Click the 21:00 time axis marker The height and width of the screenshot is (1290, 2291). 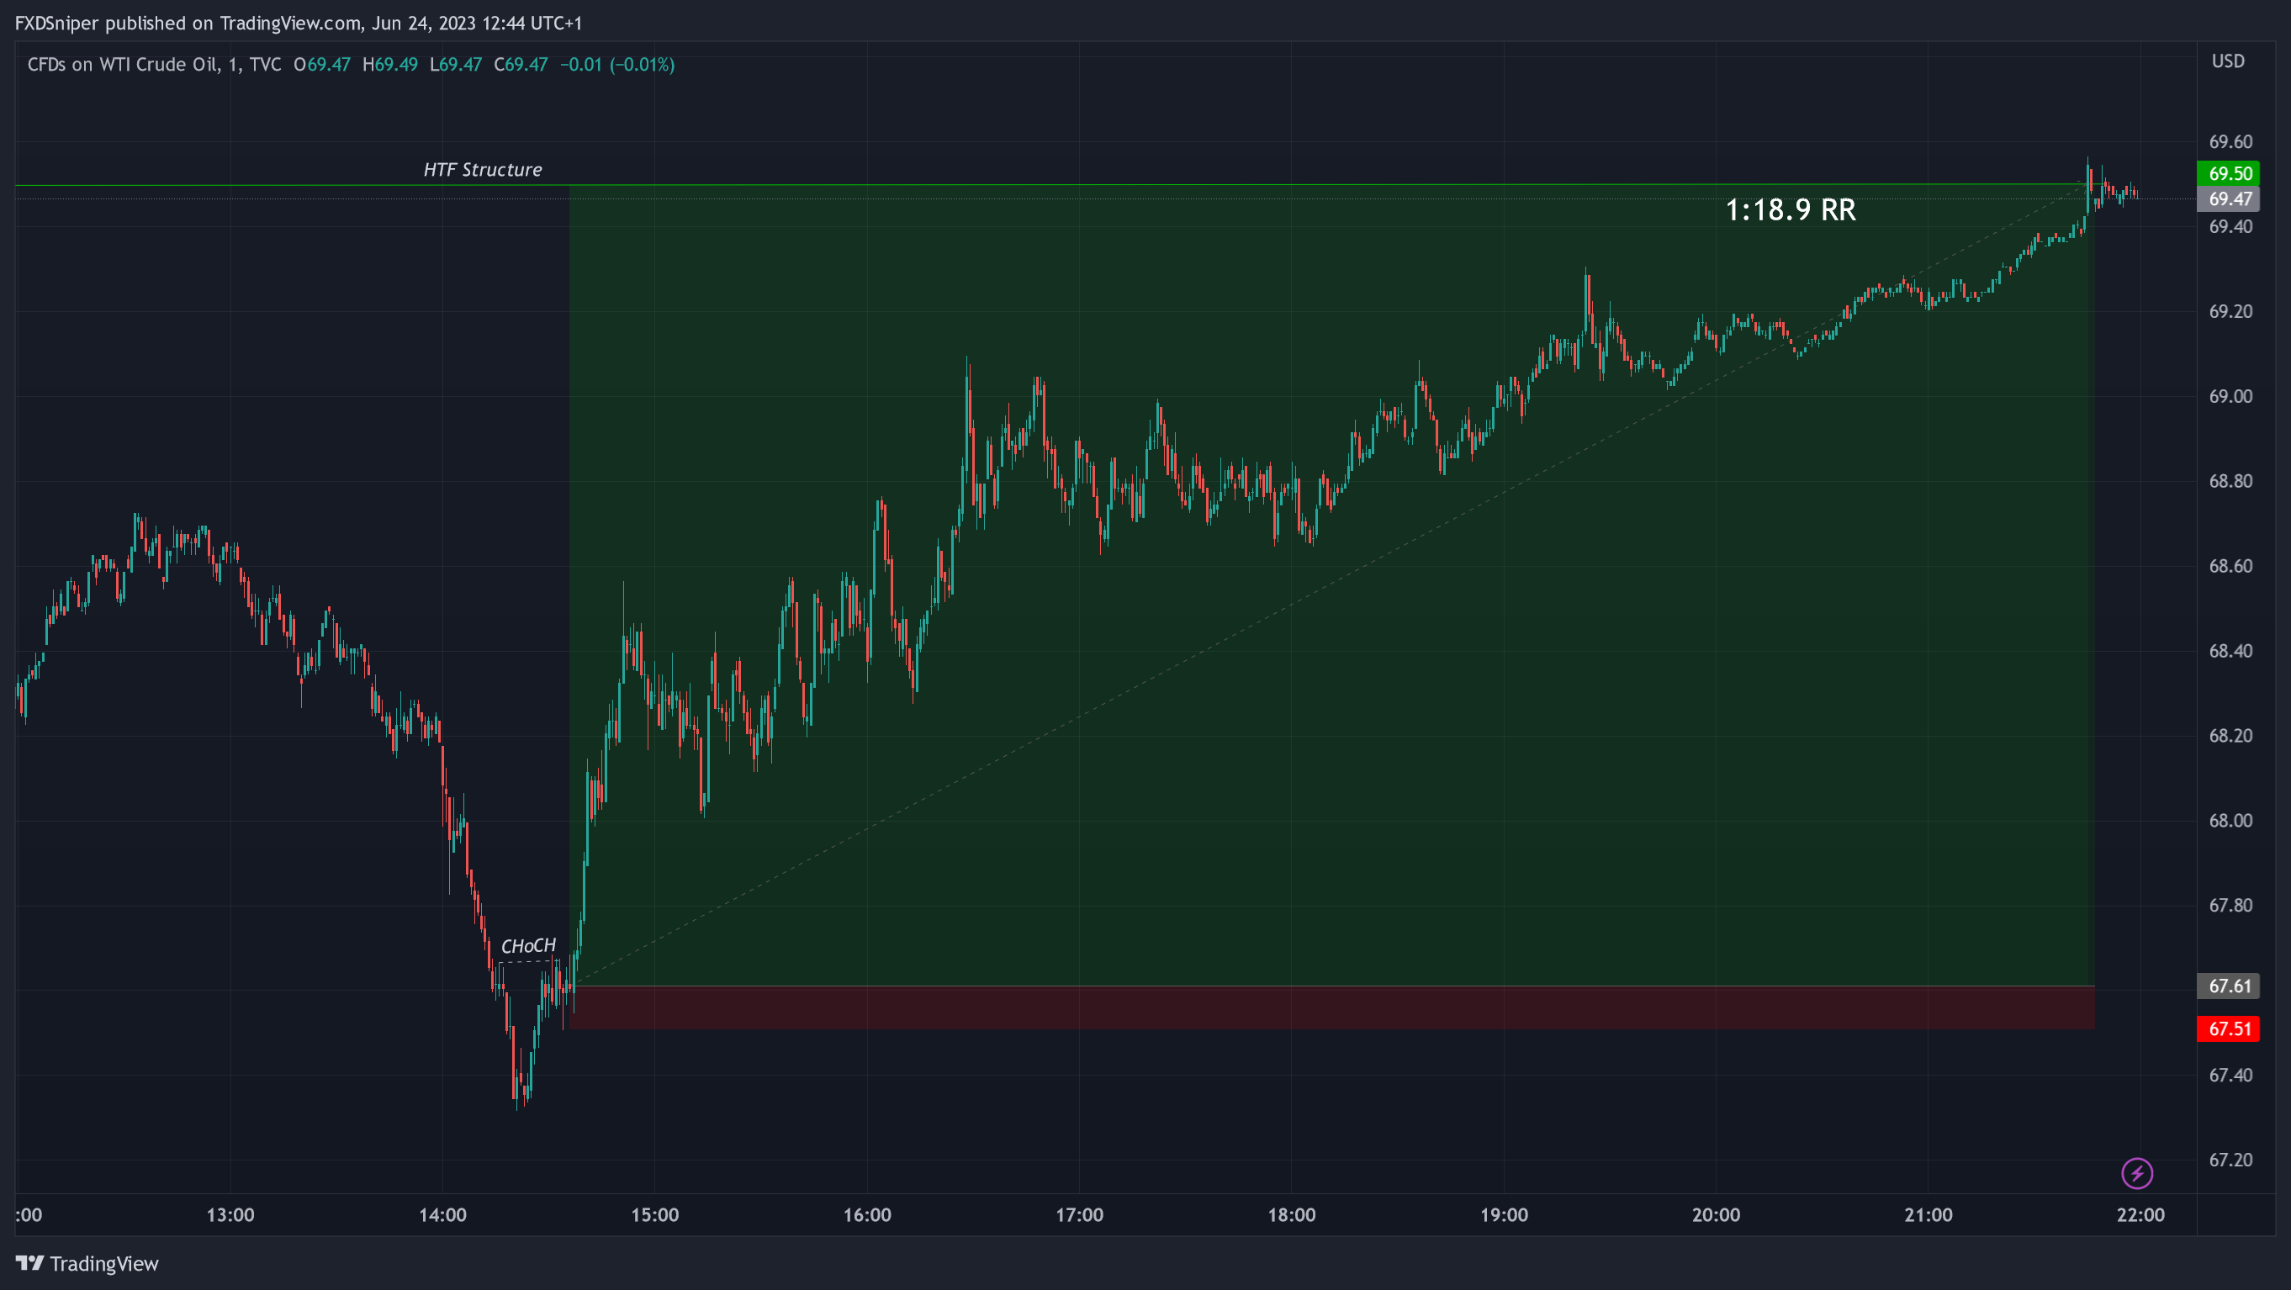point(1929,1214)
